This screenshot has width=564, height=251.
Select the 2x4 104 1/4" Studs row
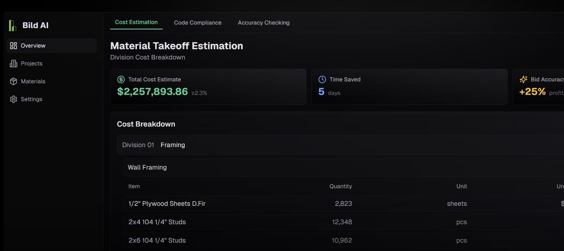[344, 222]
